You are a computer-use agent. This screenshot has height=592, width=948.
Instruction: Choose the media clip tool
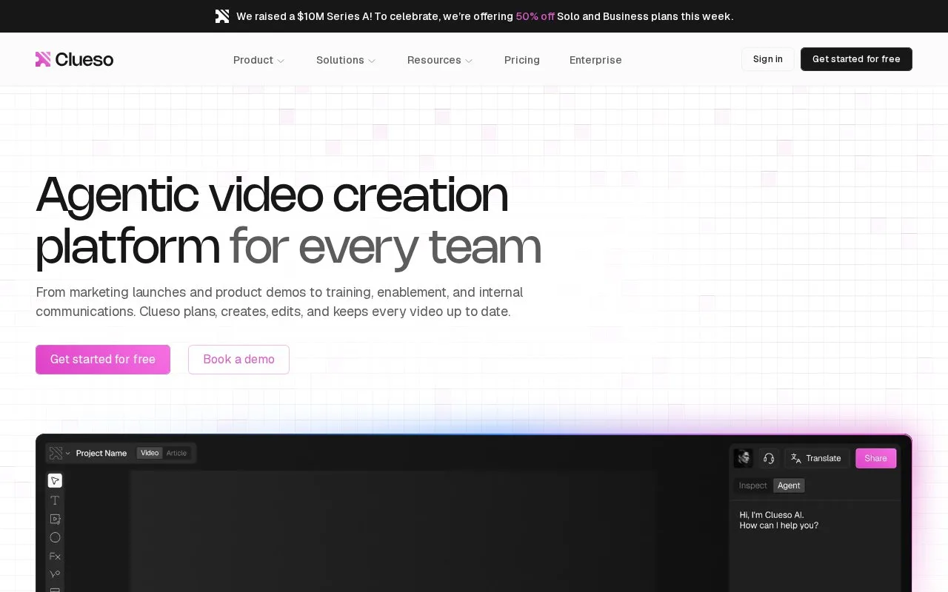(x=55, y=519)
